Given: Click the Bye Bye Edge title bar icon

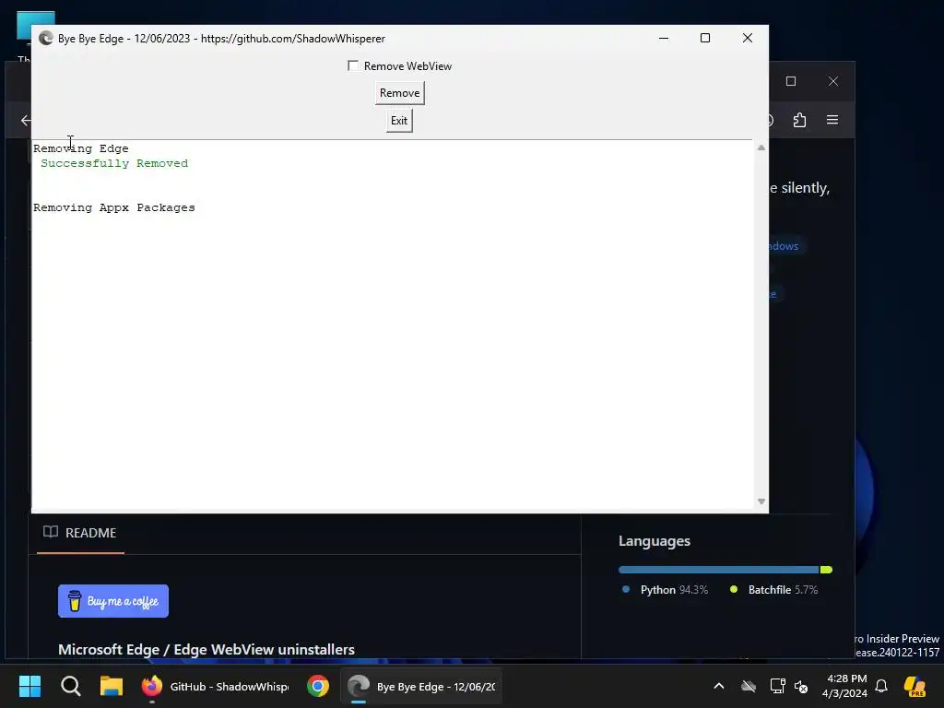Looking at the screenshot, I should (x=46, y=39).
